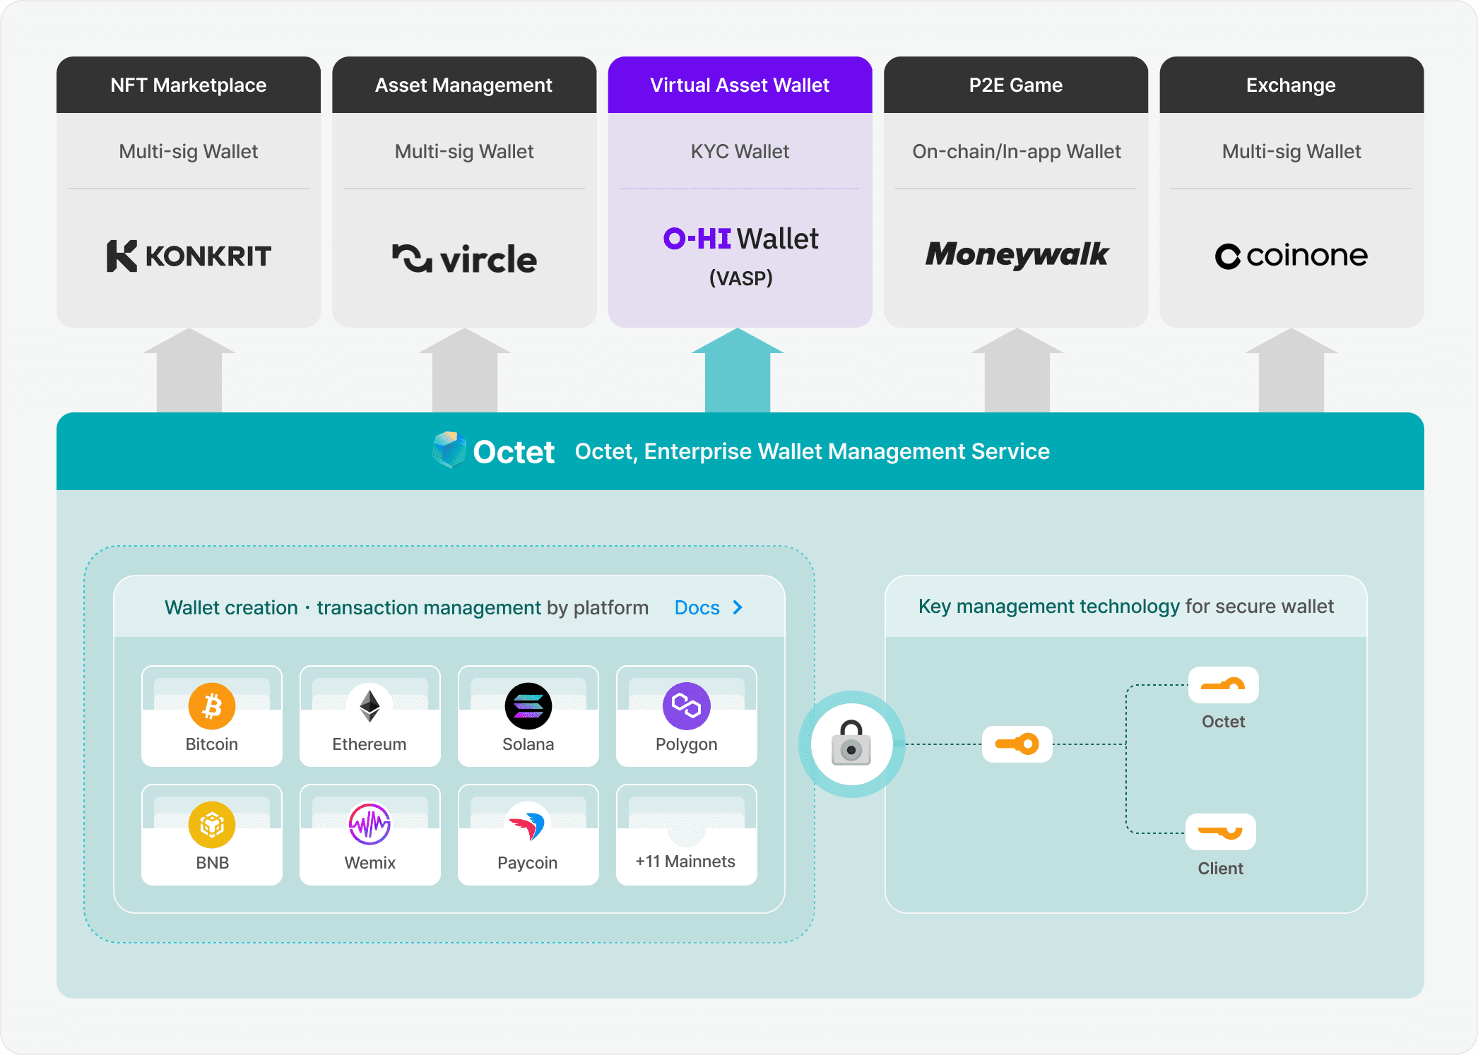
Task: Click the KYC Wallet text
Action: 740,151
